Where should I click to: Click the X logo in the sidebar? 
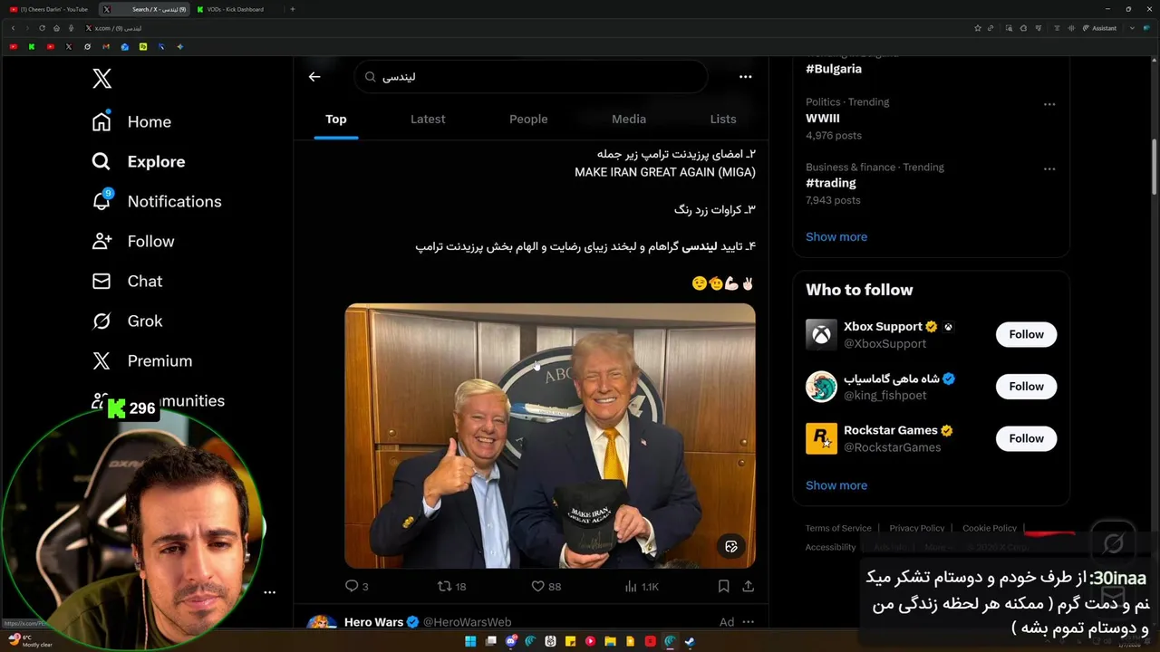[102, 79]
